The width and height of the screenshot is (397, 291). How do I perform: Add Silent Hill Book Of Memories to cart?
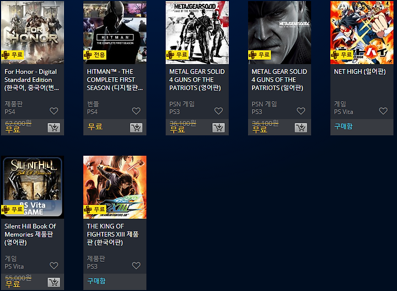pos(54,282)
